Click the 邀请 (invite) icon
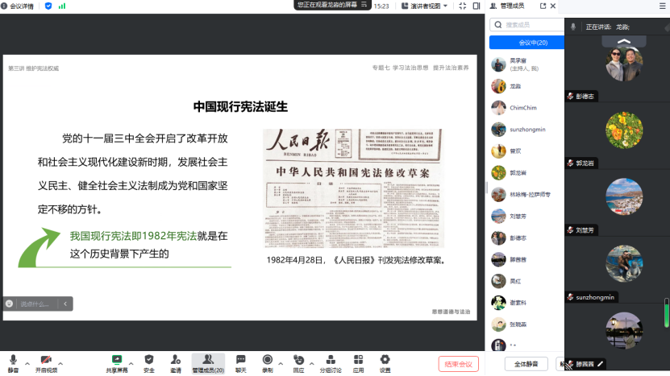Screen dimensions: 670x376 tap(175, 361)
